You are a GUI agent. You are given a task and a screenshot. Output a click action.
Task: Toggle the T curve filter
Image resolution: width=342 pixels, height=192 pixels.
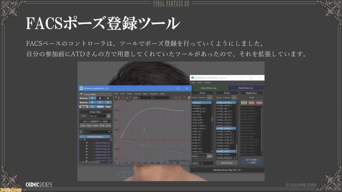[92, 98]
